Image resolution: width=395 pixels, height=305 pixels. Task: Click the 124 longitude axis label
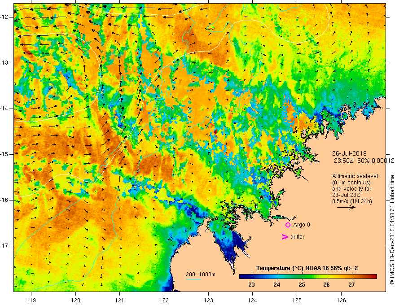[x=253, y=301]
